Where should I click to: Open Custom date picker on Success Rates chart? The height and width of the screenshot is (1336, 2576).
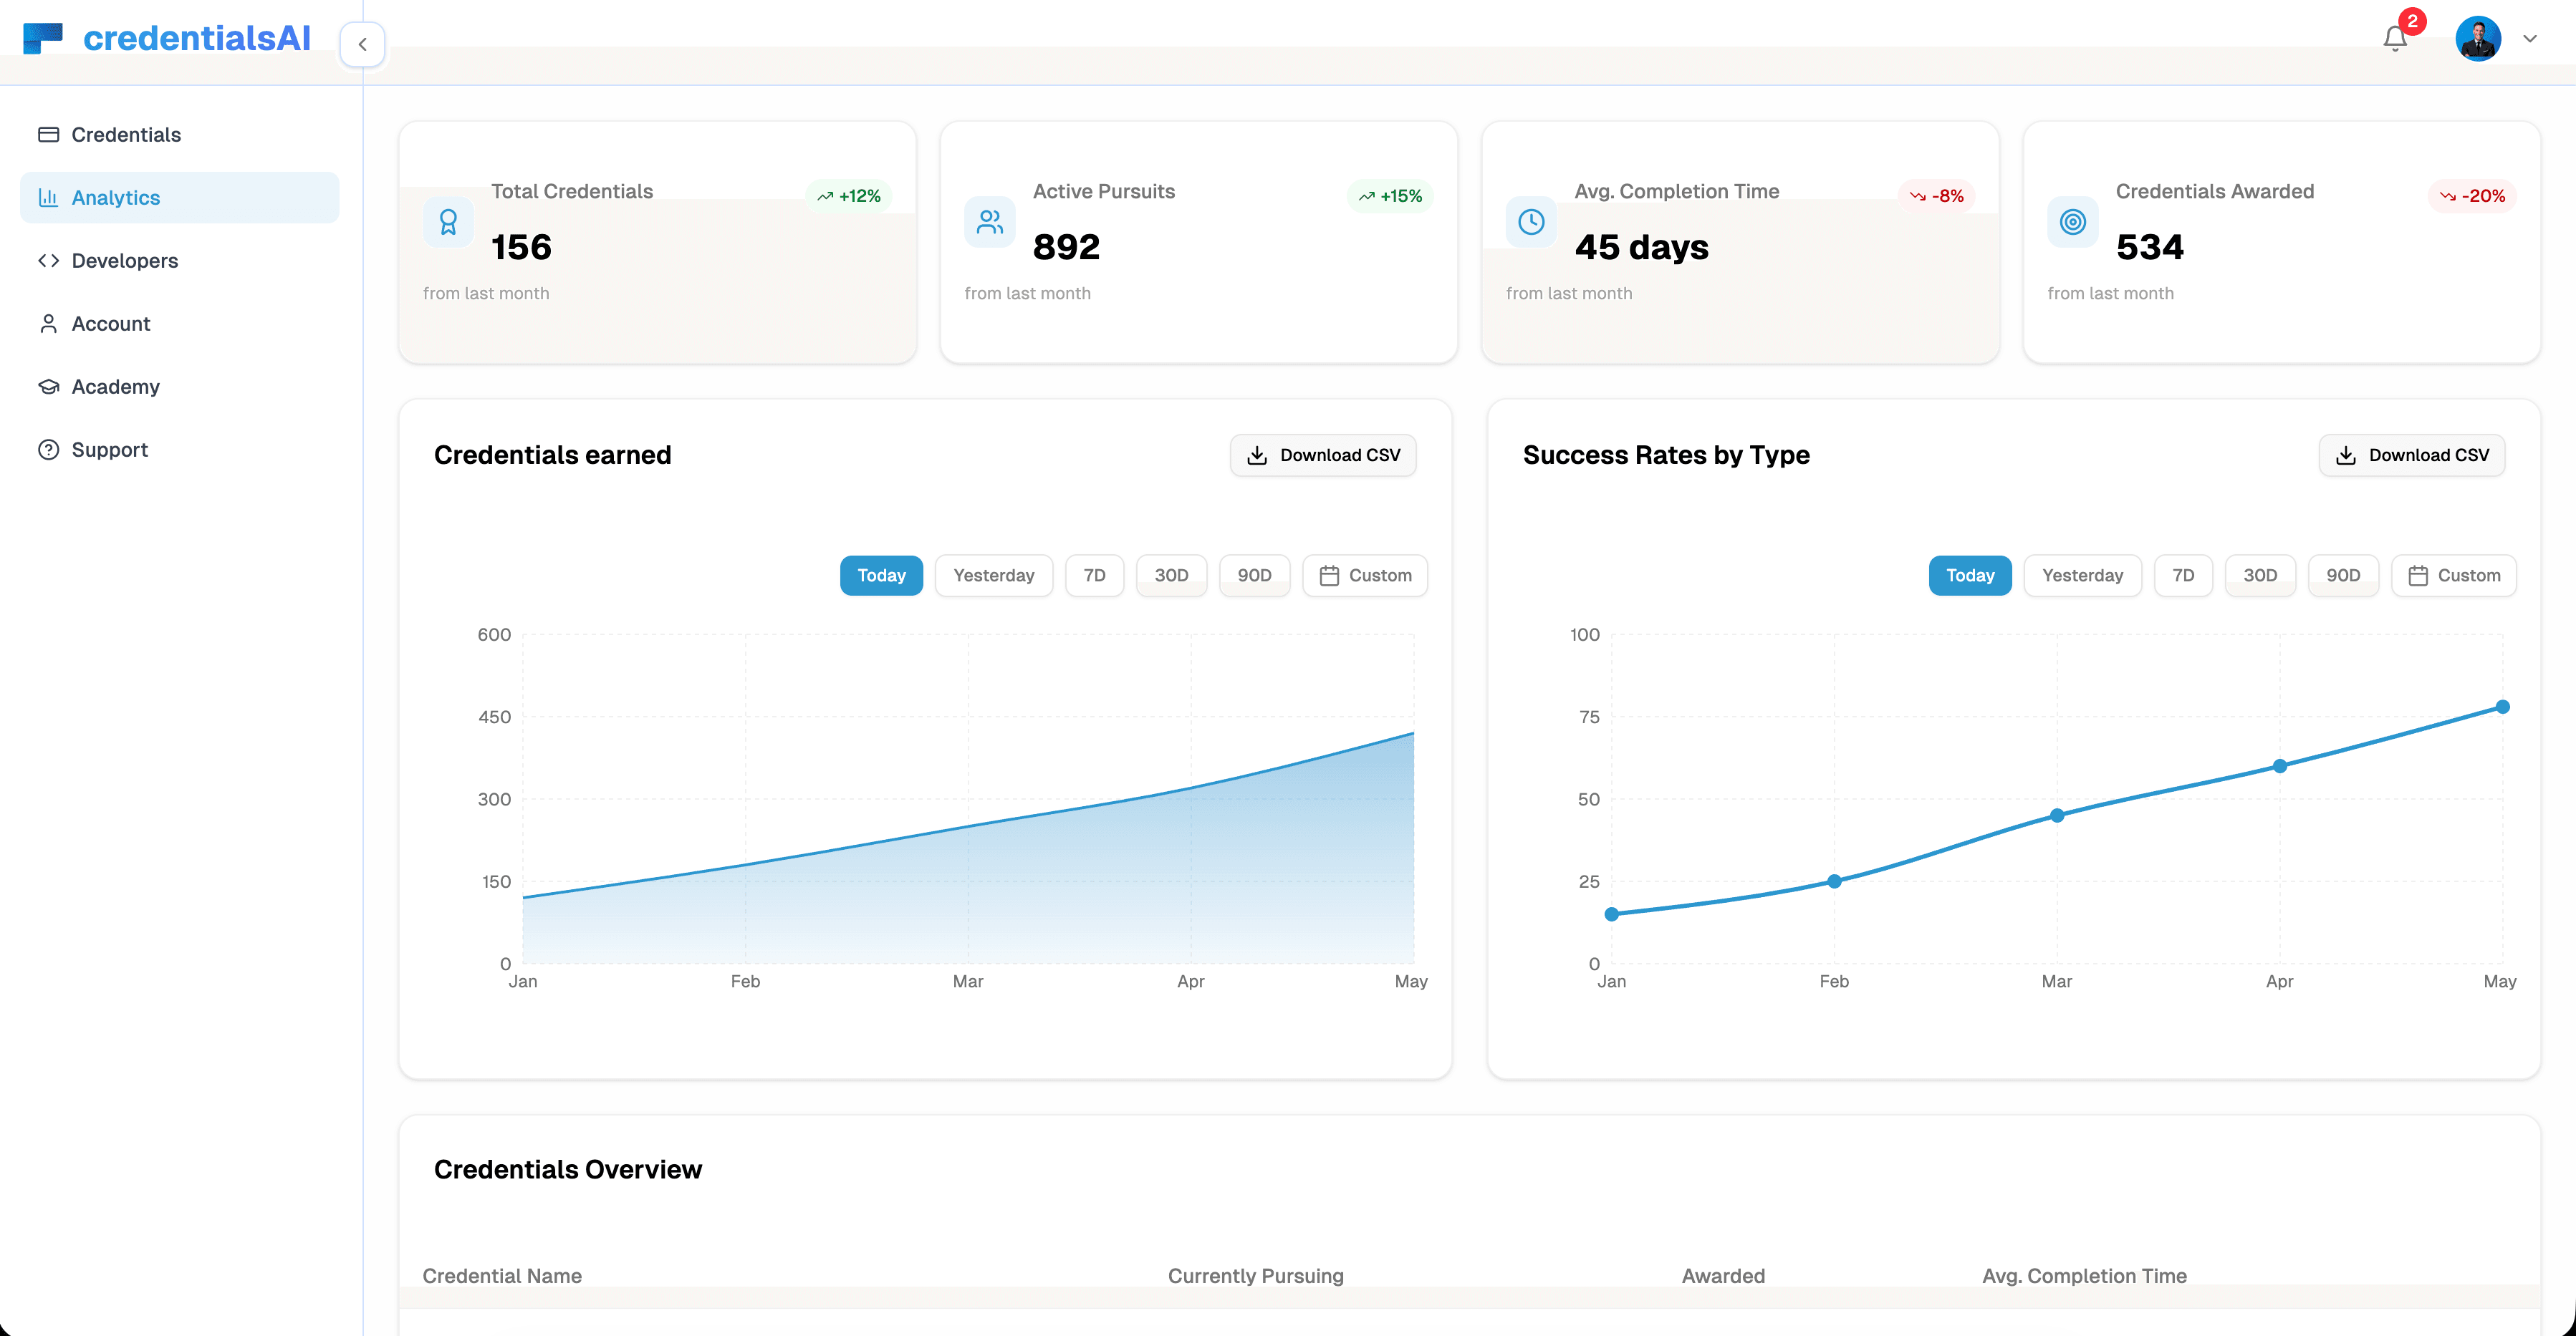pos(2454,575)
